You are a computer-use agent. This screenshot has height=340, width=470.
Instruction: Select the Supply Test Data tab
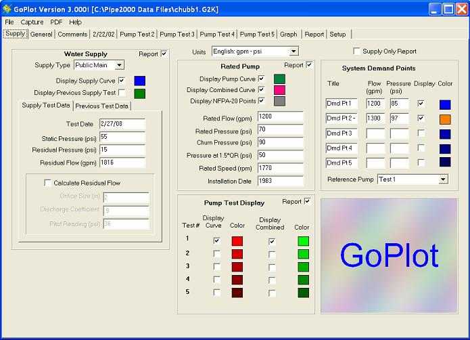pos(45,106)
